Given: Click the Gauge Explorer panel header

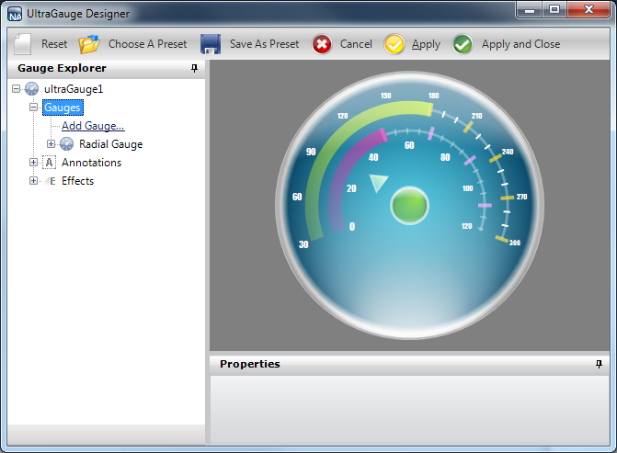Looking at the screenshot, I should (x=107, y=68).
